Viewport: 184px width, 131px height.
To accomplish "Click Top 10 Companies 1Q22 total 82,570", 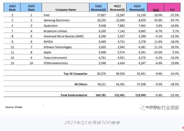I will pos(101,74).
